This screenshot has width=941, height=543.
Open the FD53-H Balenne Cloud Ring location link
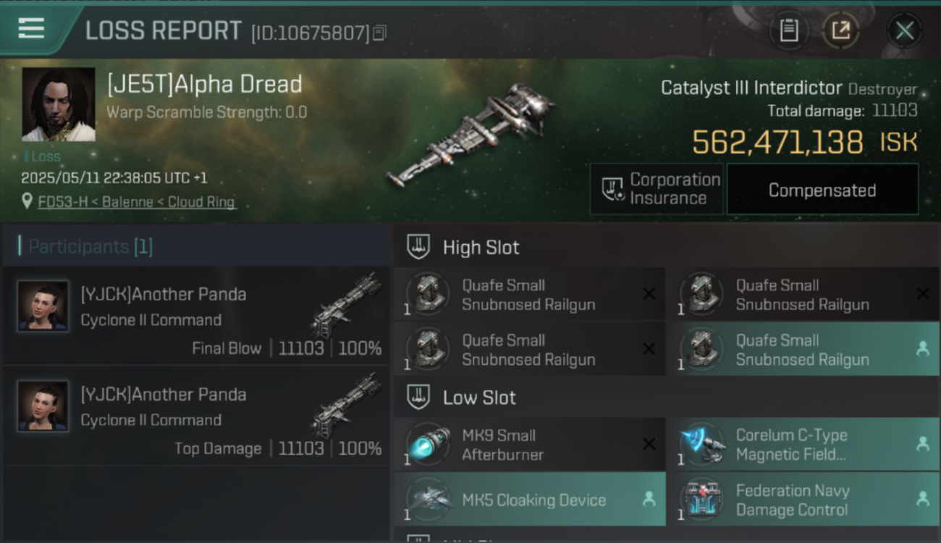(137, 202)
